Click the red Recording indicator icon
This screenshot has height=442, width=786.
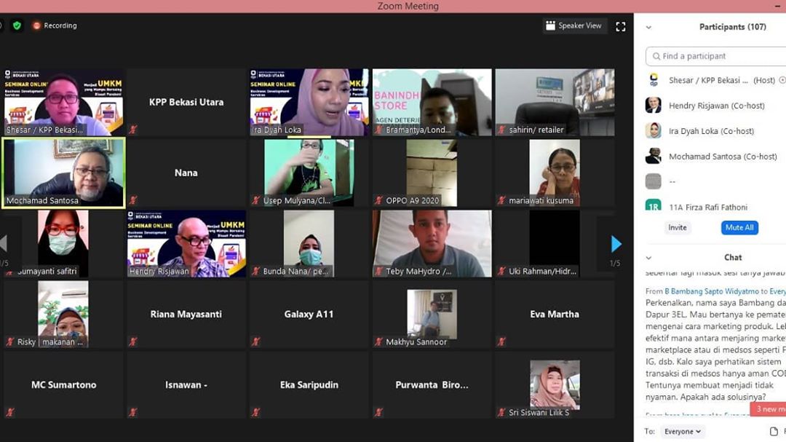[36, 25]
